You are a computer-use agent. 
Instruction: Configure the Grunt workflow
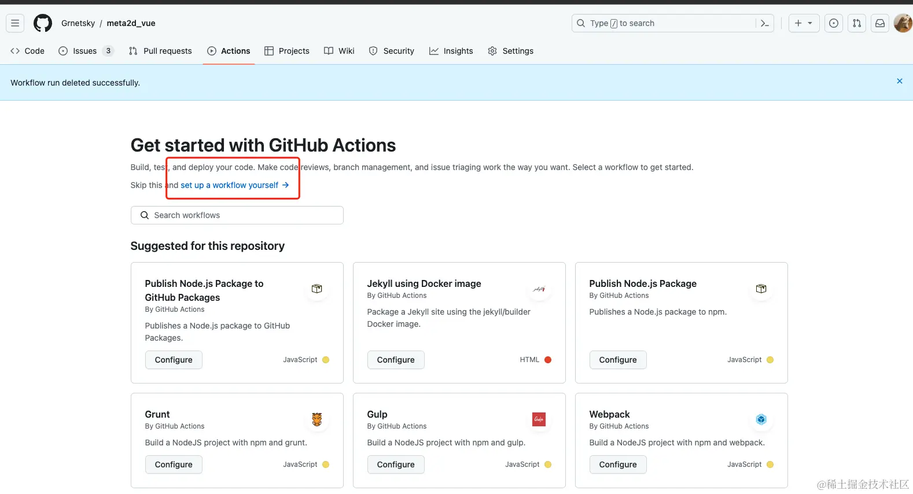point(174,464)
